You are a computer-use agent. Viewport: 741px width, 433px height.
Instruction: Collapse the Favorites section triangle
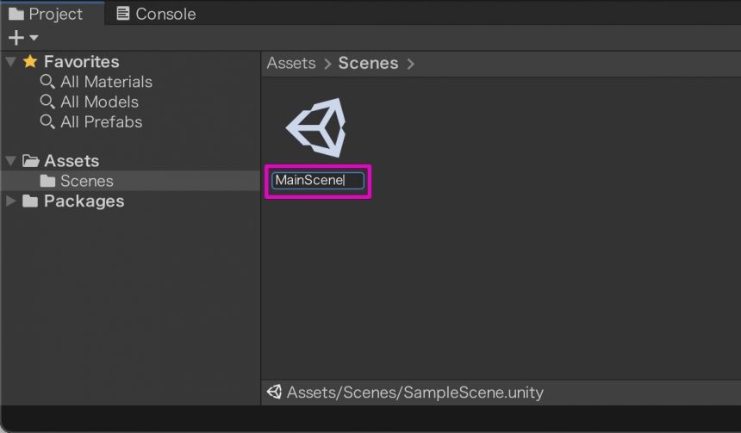coord(11,61)
